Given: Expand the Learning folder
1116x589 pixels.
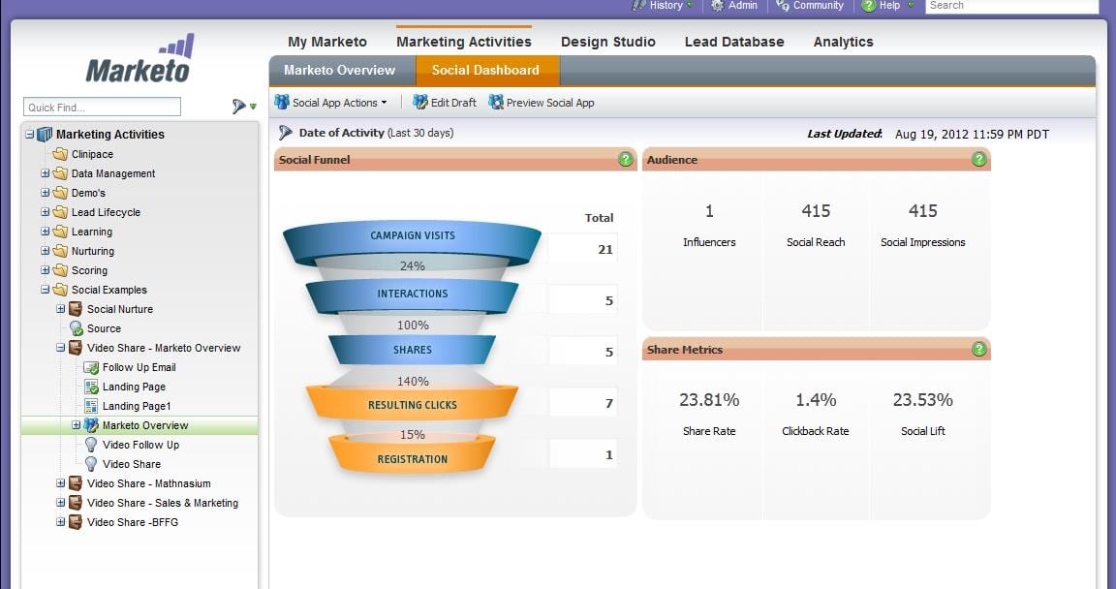Looking at the screenshot, I should [x=45, y=232].
